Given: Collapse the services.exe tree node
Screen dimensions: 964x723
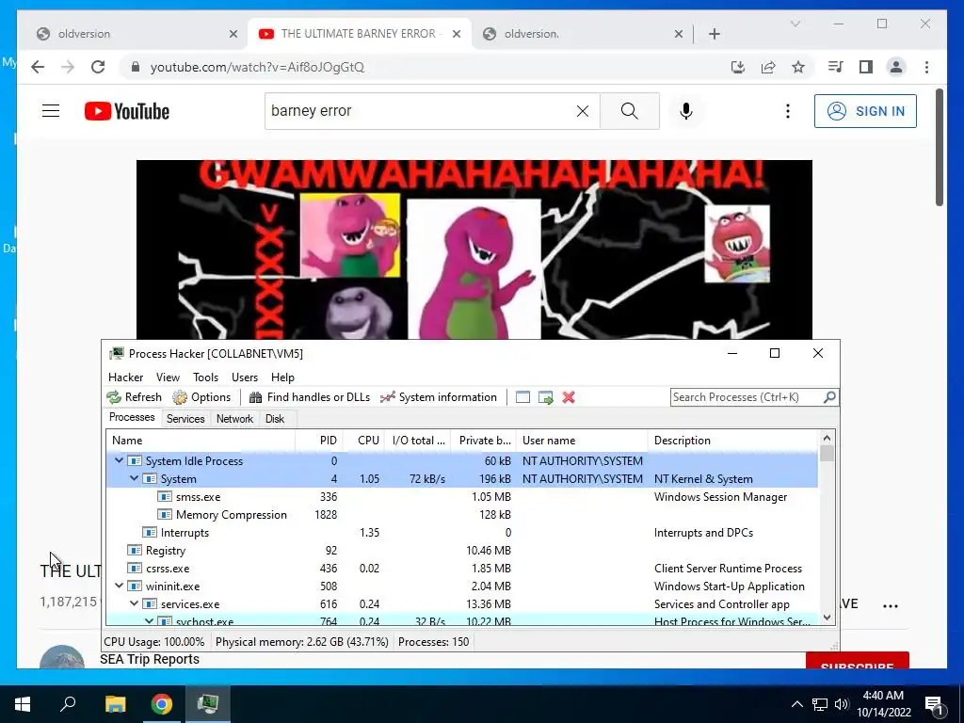Looking at the screenshot, I should [134, 603].
